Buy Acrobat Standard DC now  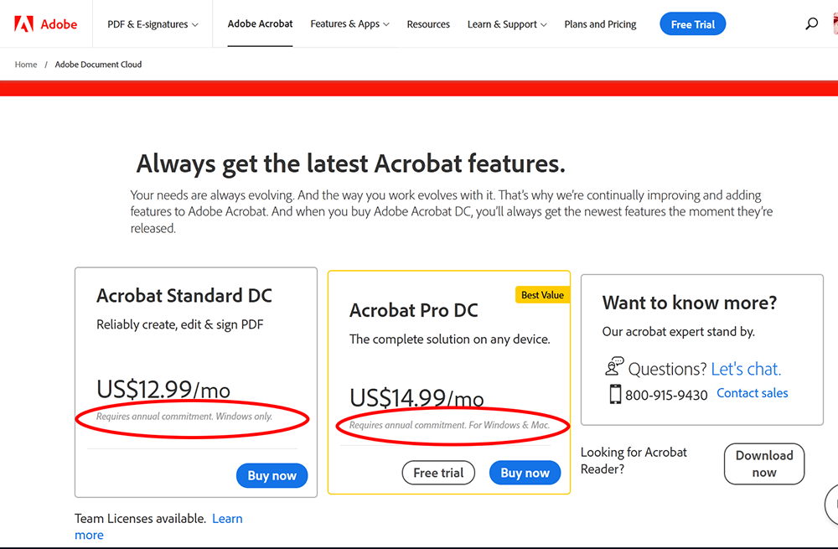pos(272,475)
